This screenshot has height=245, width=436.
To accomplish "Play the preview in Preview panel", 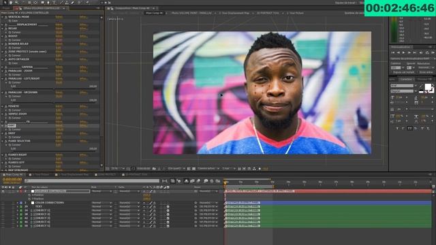I will 404,52.
